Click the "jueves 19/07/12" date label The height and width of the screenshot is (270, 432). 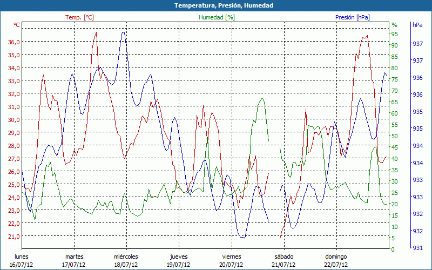tap(179, 261)
